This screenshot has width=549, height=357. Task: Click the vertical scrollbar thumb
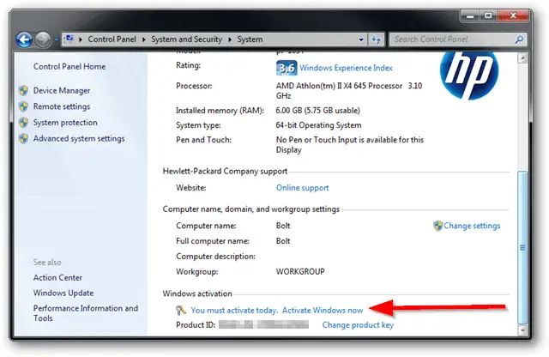click(522, 248)
